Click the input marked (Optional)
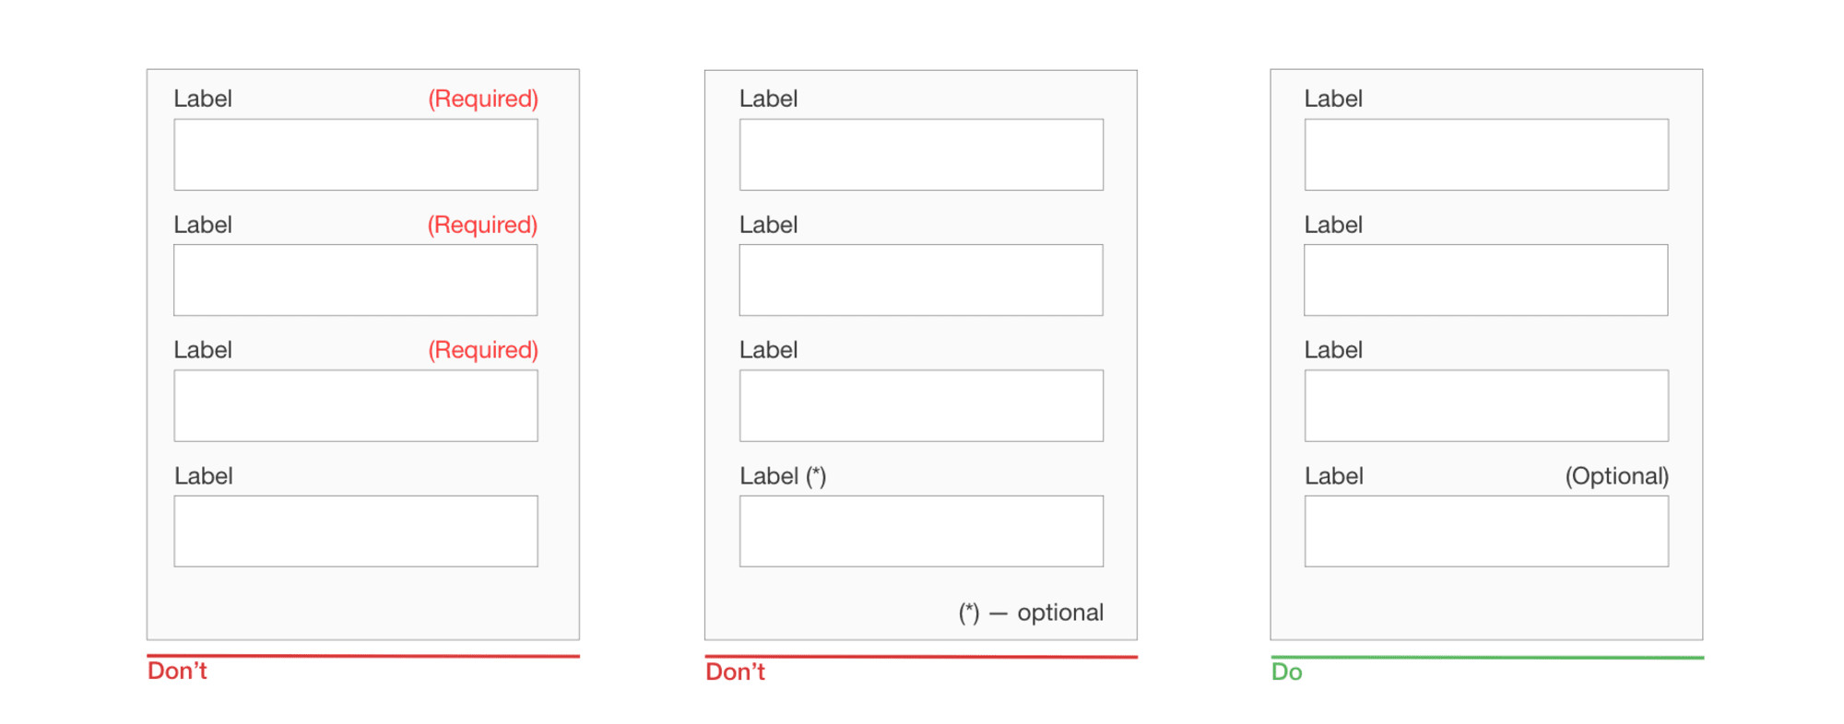 tap(1486, 531)
